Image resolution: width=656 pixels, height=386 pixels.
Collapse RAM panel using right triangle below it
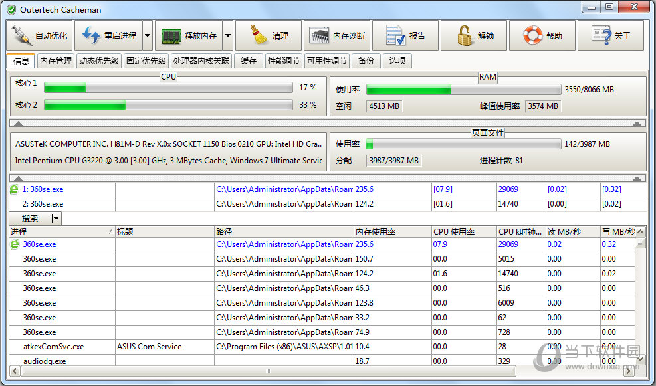637,124
